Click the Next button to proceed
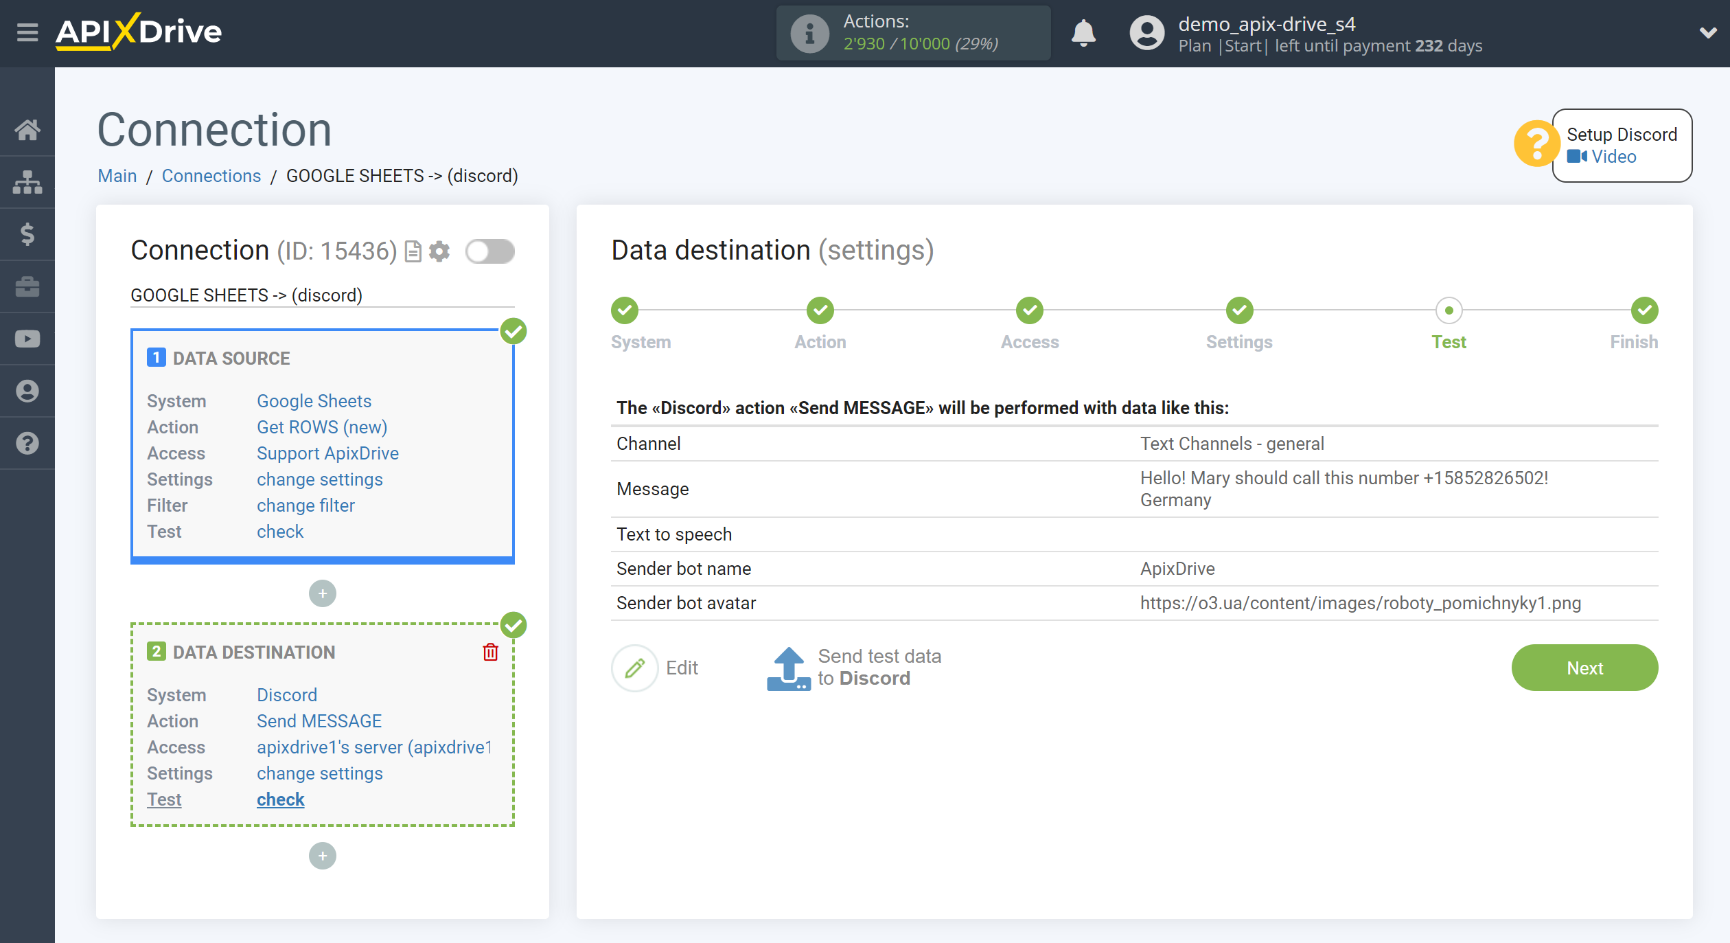The width and height of the screenshot is (1730, 943). (1585, 668)
